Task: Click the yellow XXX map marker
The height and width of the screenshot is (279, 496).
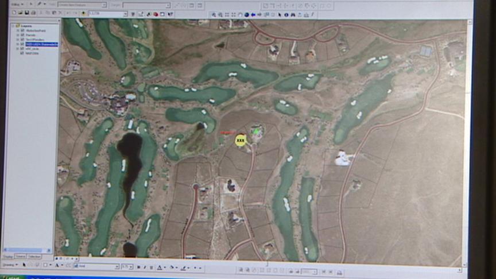Action: [241, 139]
